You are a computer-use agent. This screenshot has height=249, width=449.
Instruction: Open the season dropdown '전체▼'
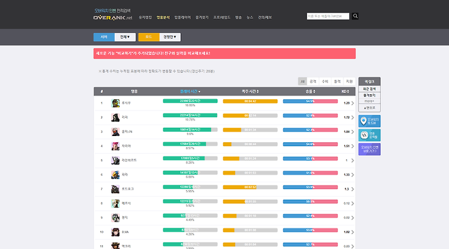tap(125, 37)
